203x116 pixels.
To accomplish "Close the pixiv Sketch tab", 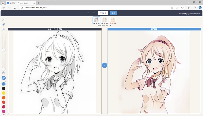I will point(34,3).
